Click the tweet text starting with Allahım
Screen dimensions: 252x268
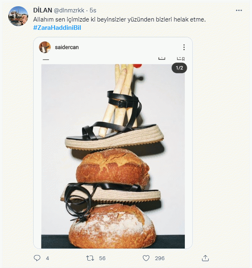pyautogui.click(x=119, y=19)
